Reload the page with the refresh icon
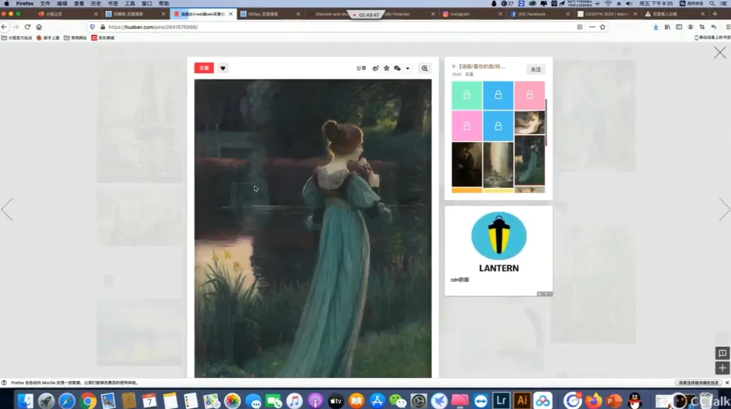The image size is (731, 409). (27, 27)
